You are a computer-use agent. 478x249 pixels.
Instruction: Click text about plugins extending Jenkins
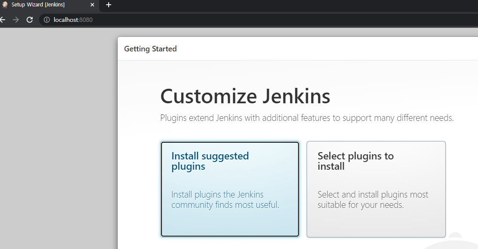pos(307,118)
